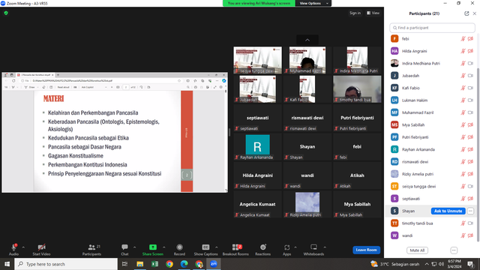
Task: Turn on camera with Start Video
Action: point(42,247)
